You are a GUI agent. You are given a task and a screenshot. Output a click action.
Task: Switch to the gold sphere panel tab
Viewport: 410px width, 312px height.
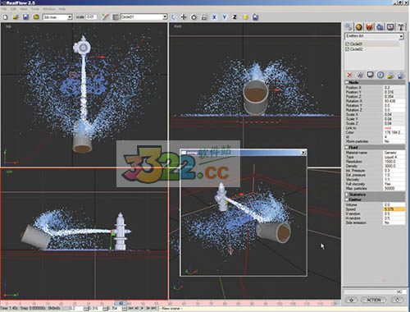(x=359, y=27)
